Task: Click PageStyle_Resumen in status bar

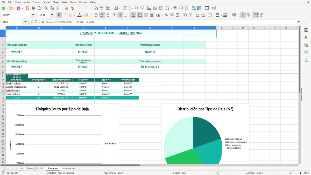Action: [x=113, y=173]
